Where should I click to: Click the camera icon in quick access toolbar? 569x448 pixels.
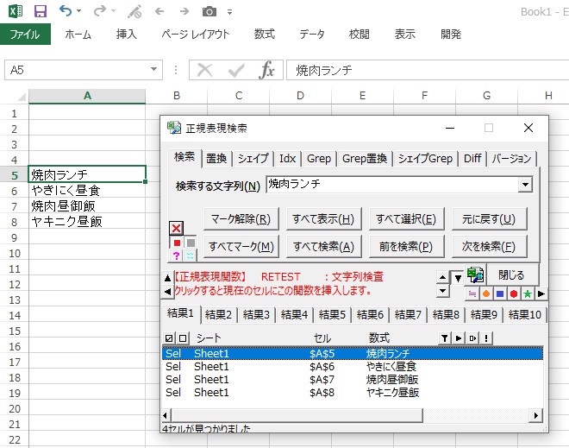(209, 11)
